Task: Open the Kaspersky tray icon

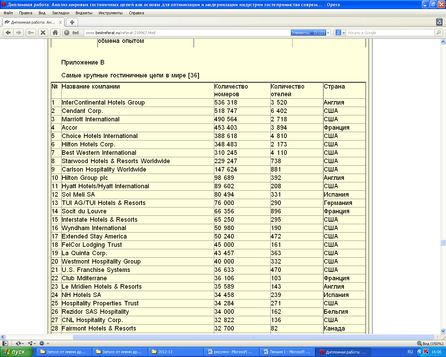Action: (x=426, y=352)
